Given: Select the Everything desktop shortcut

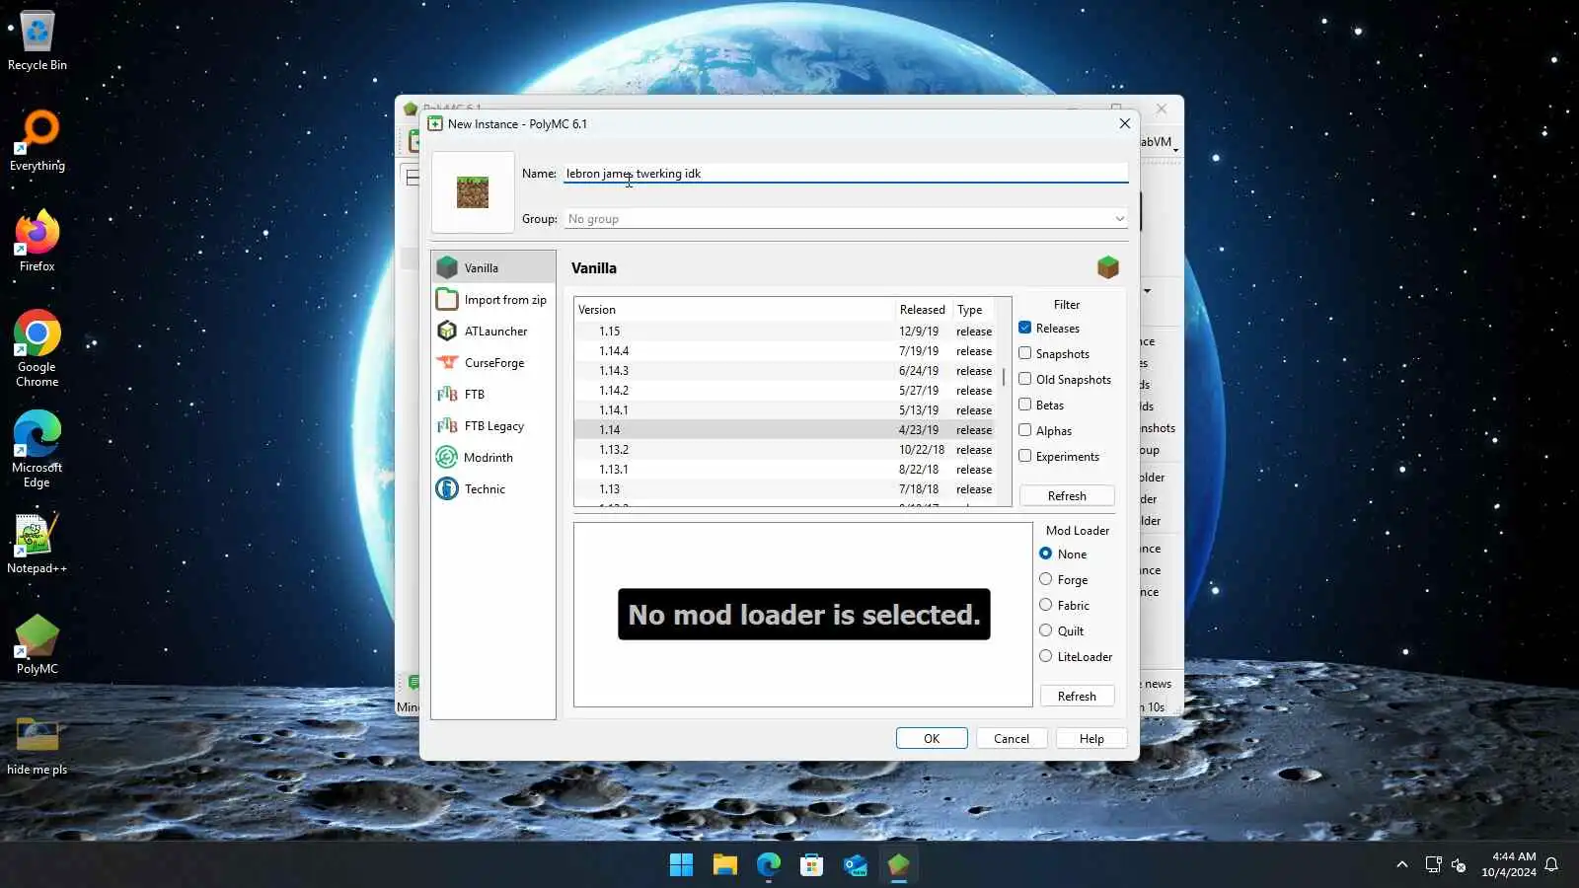Looking at the screenshot, I should (x=38, y=141).
